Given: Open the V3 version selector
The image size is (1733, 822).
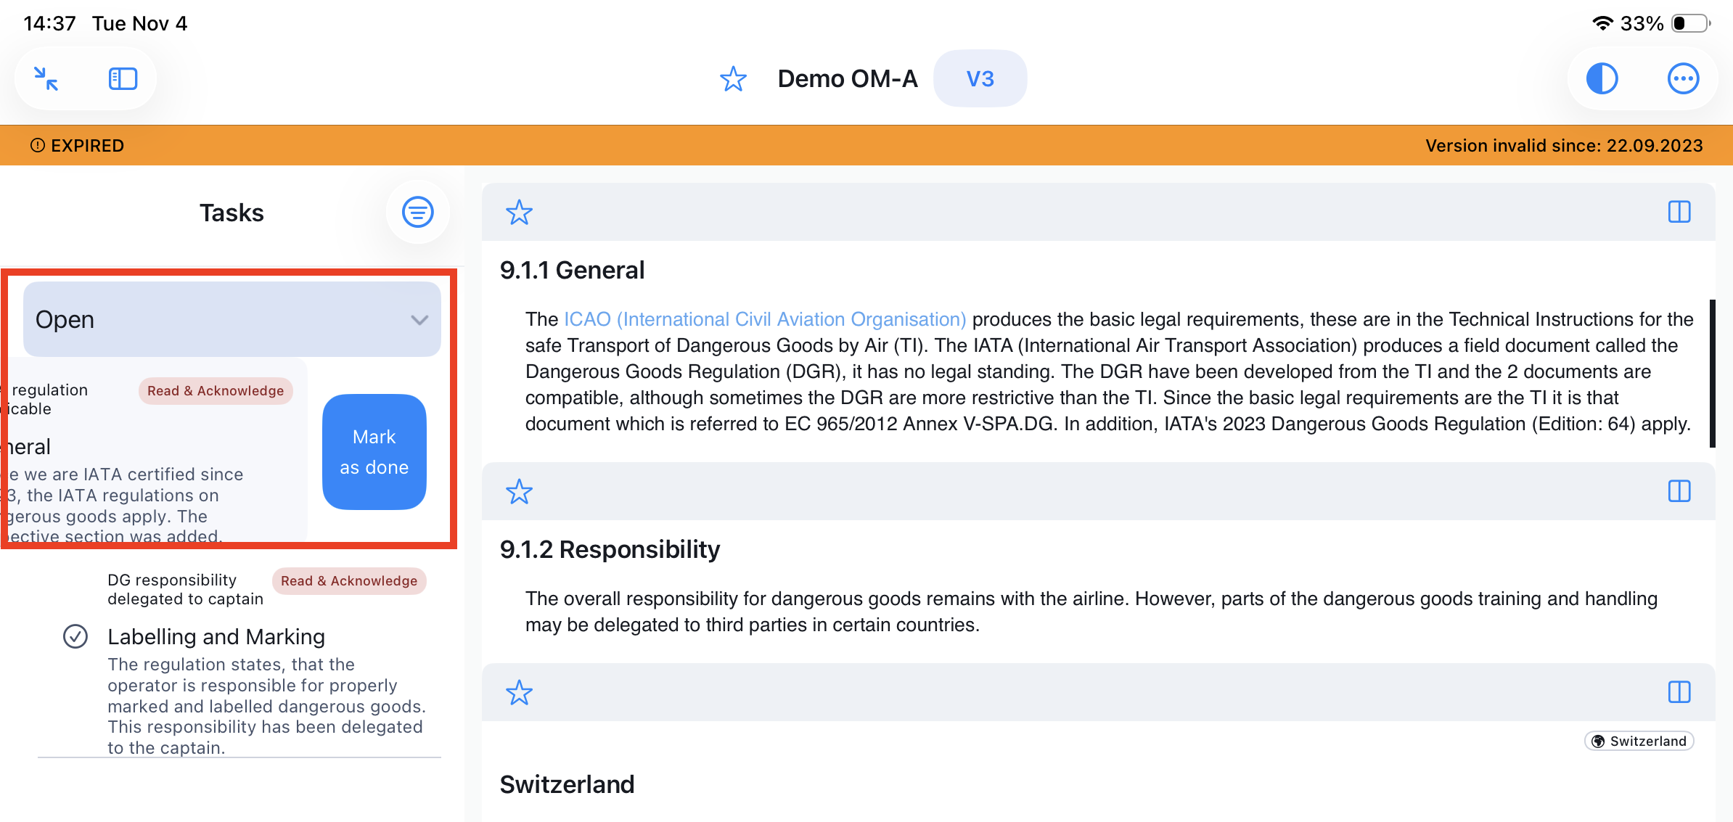Looking at the screenshot, I should click(980, 78).
